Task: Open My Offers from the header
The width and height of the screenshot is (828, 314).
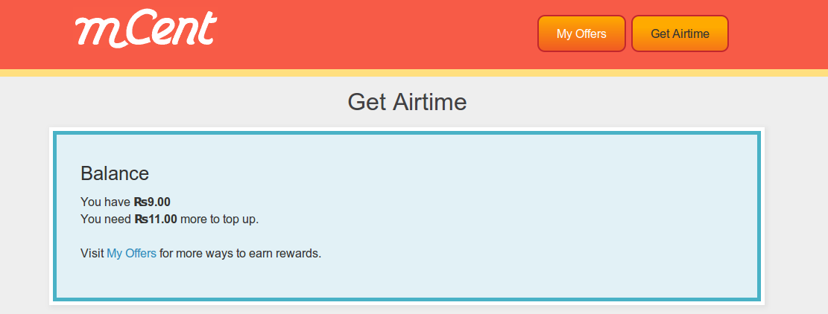Action: [x=581, y=33]
